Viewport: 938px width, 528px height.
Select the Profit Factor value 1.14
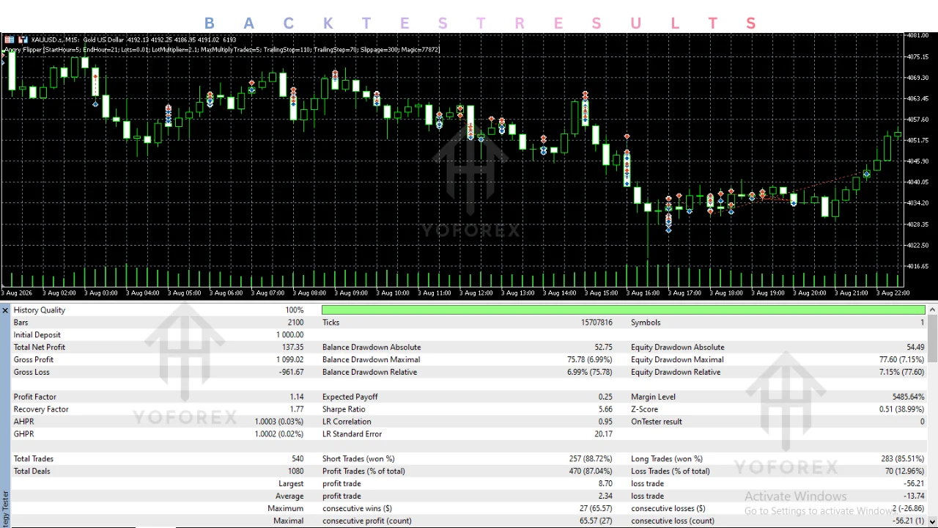click(296, 397)
